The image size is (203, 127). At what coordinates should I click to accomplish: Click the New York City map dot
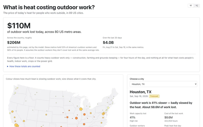point(108,108)
